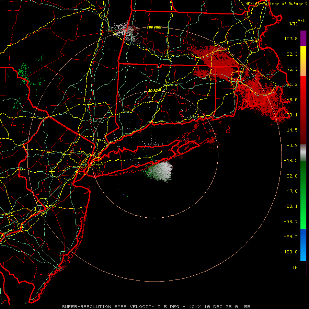Click the VEL legend title
The image size is (309, 309).
(x=301, y=21)
